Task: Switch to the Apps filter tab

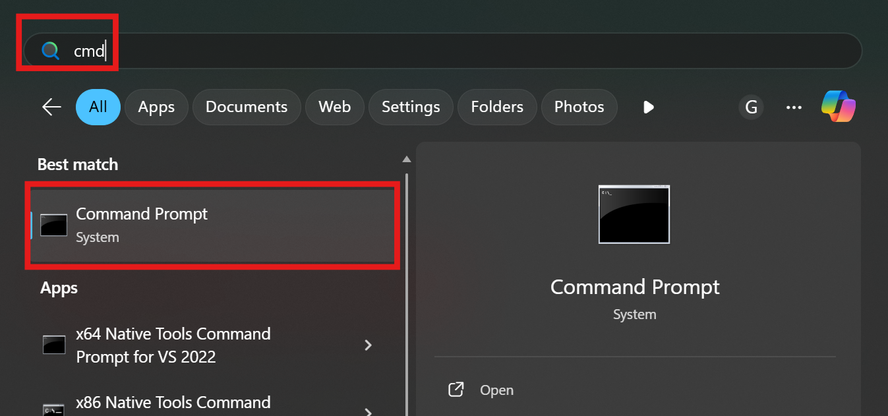Action: [156, 107]
